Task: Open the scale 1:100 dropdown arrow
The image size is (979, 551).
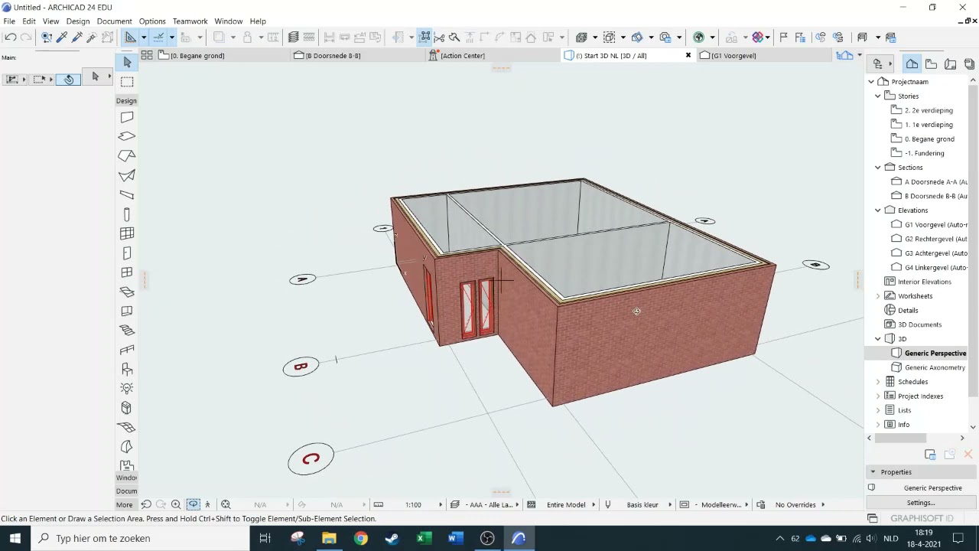Action: [440, 504]
